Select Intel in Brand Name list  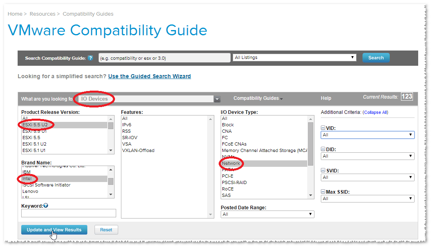[64, 178]
